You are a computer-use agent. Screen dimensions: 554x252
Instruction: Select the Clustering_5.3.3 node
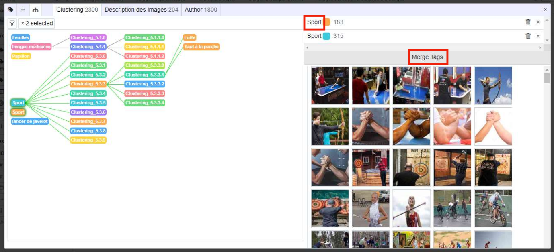[88, 84]
